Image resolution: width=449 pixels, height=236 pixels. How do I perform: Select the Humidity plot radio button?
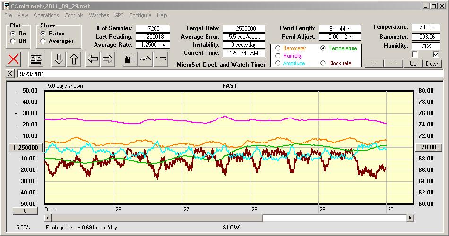pos(277,56)
